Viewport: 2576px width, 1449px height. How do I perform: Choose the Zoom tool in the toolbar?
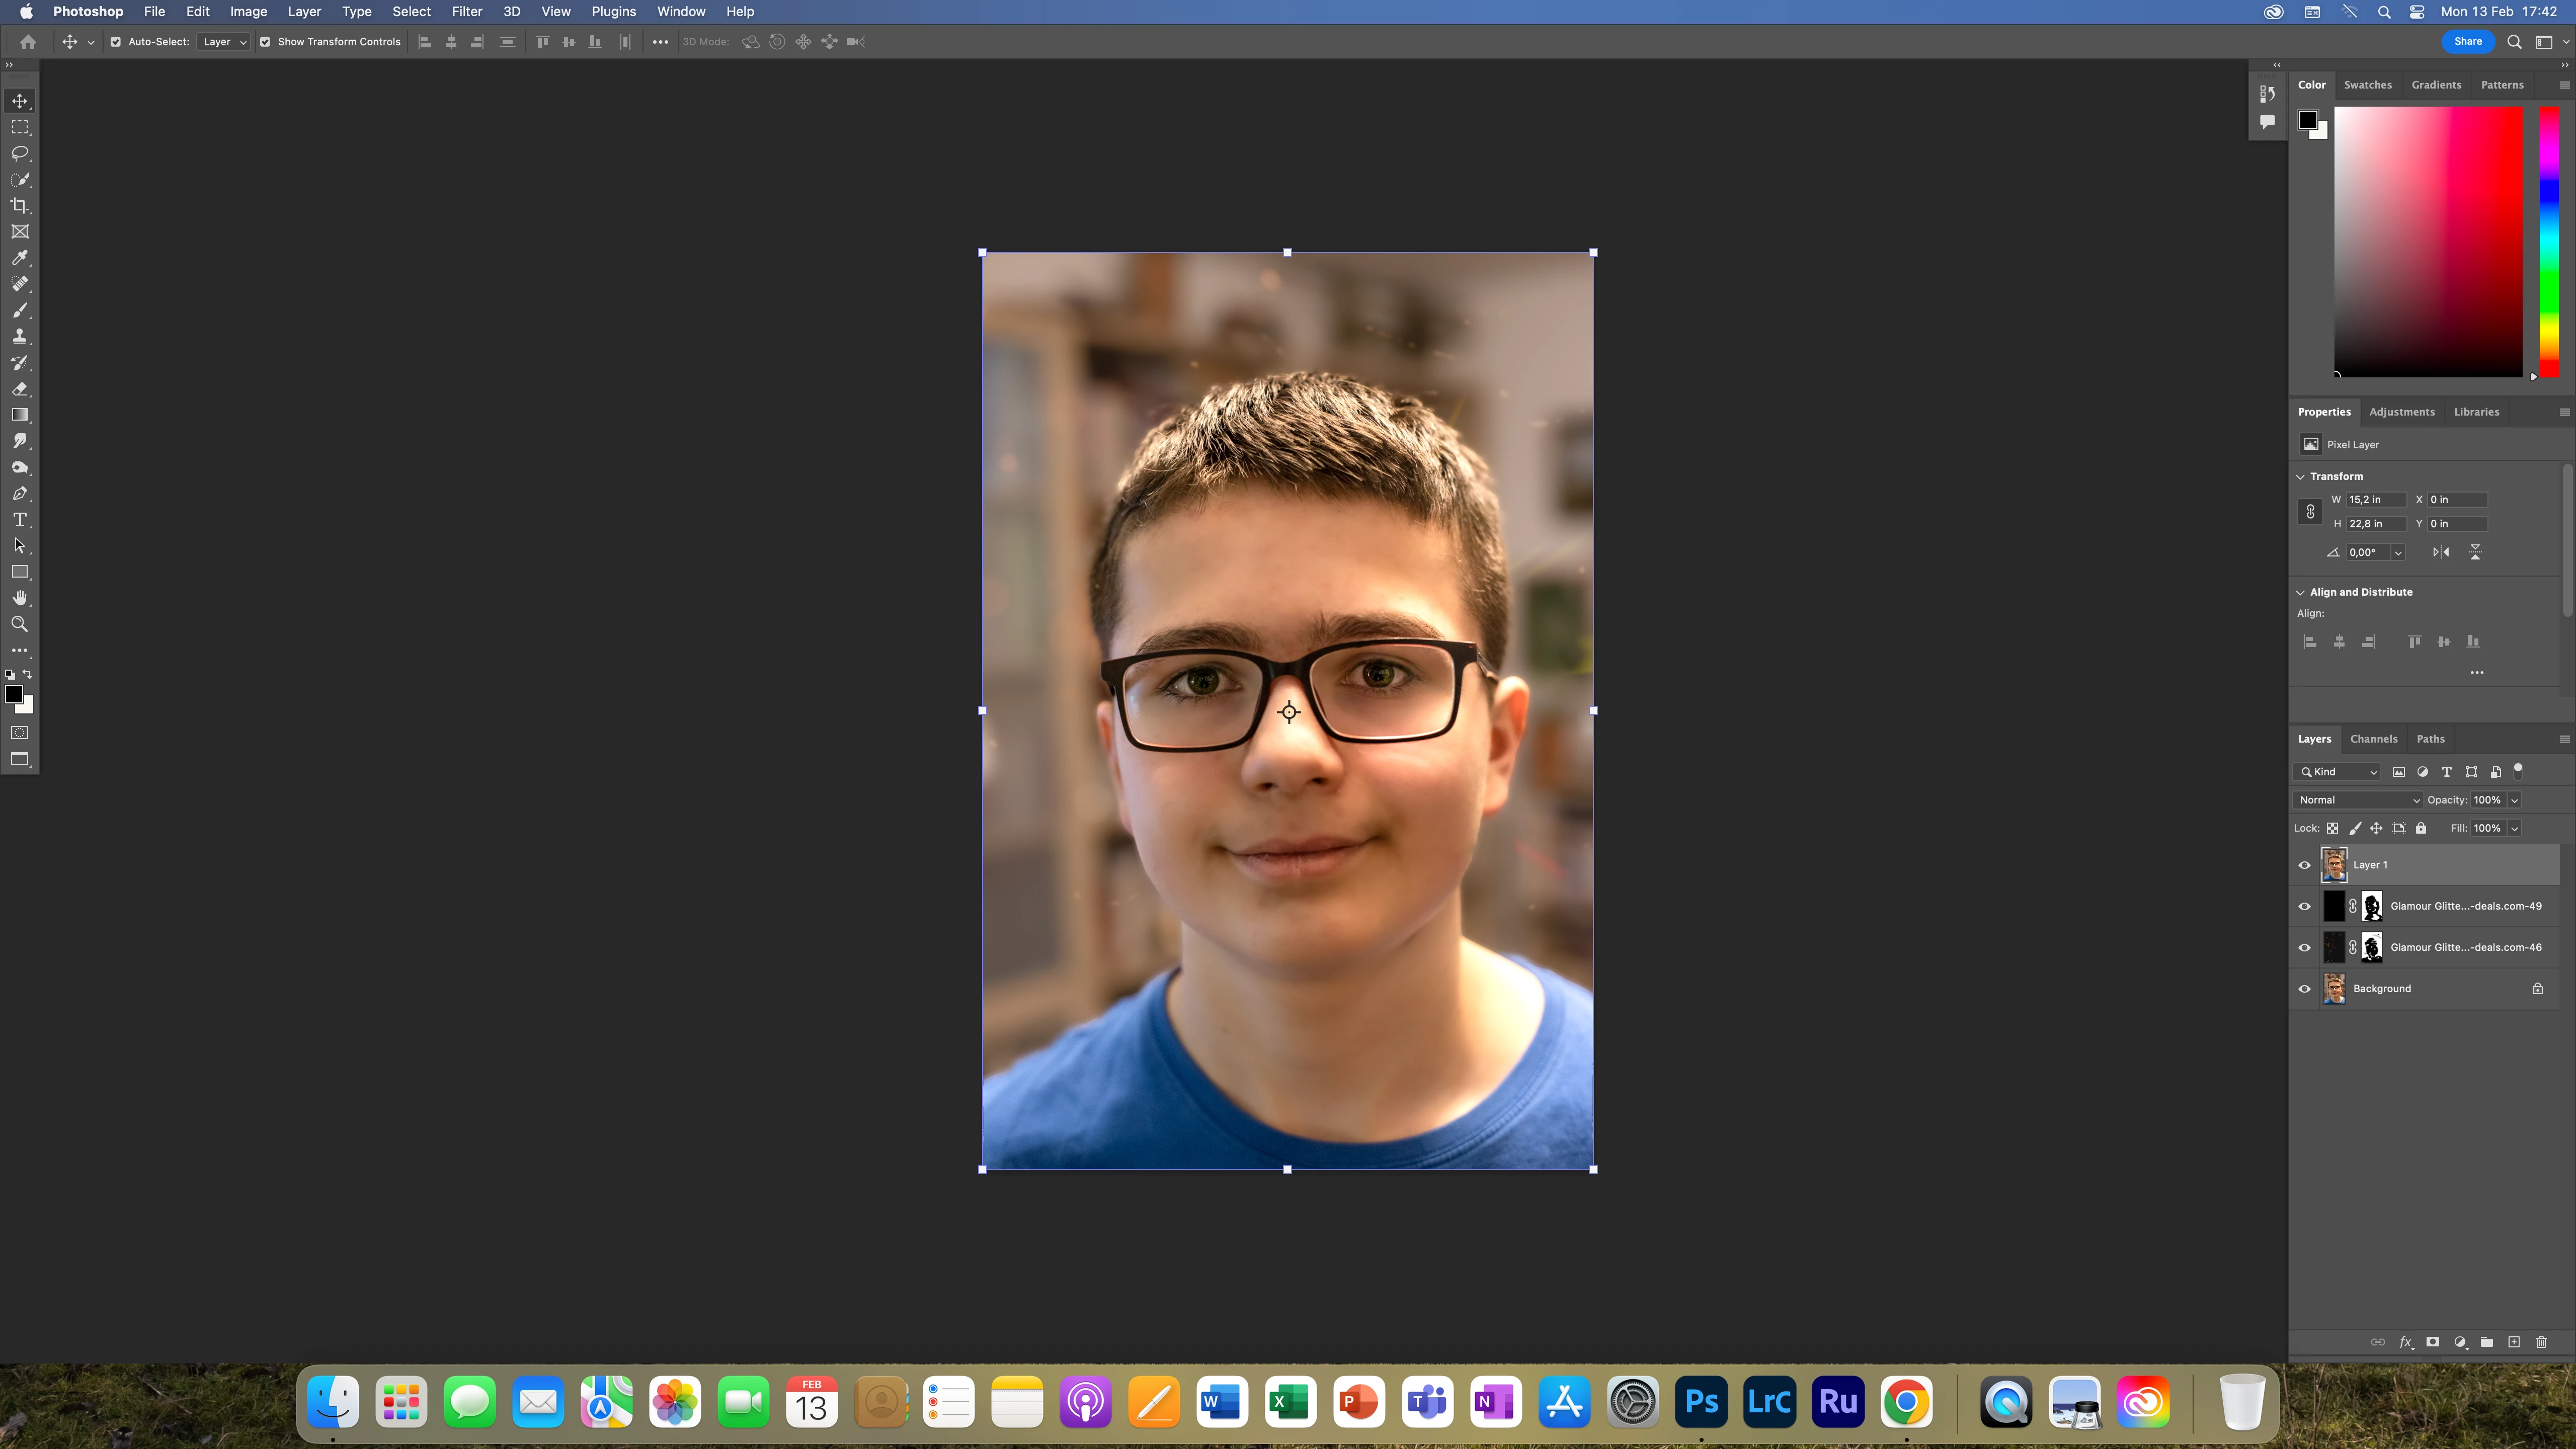(20, 624)
